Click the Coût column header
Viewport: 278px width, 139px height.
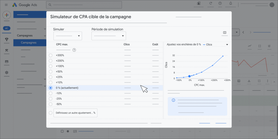[x=155, y=45]
